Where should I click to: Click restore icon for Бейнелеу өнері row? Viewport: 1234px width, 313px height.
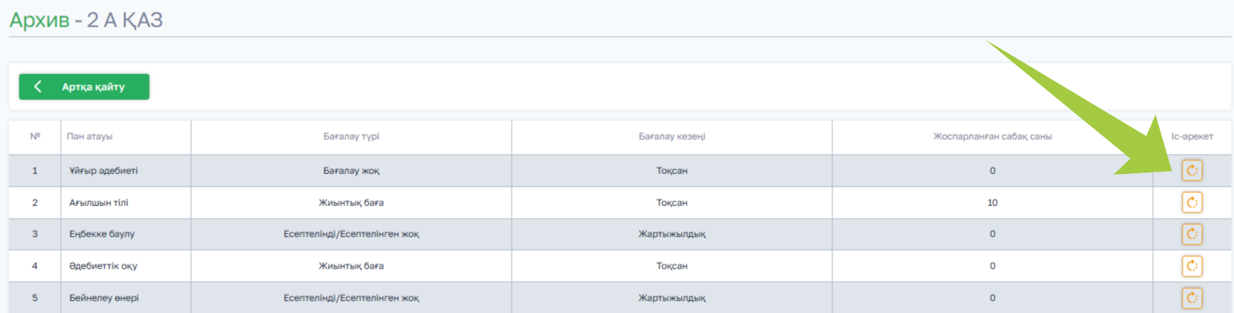1191,297
